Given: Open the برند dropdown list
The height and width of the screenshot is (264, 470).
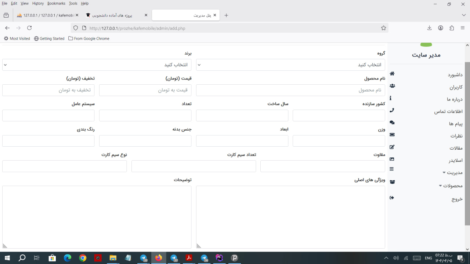Looking at the screenshot, I should [x=97, y=65].
